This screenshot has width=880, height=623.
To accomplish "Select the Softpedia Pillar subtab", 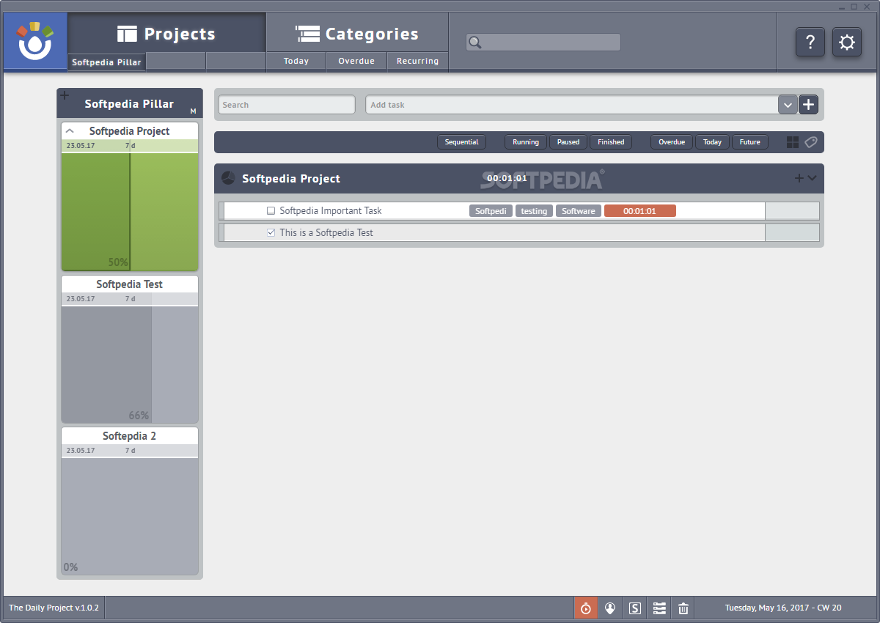I will [106, 62].
